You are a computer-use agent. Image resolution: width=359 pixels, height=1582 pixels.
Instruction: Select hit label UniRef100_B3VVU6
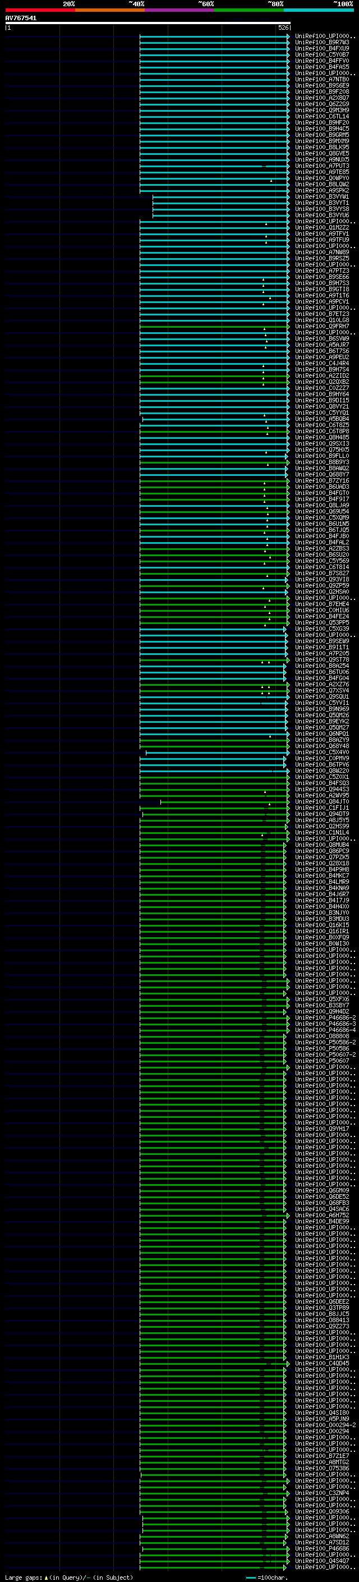click(x=322, y=215)
